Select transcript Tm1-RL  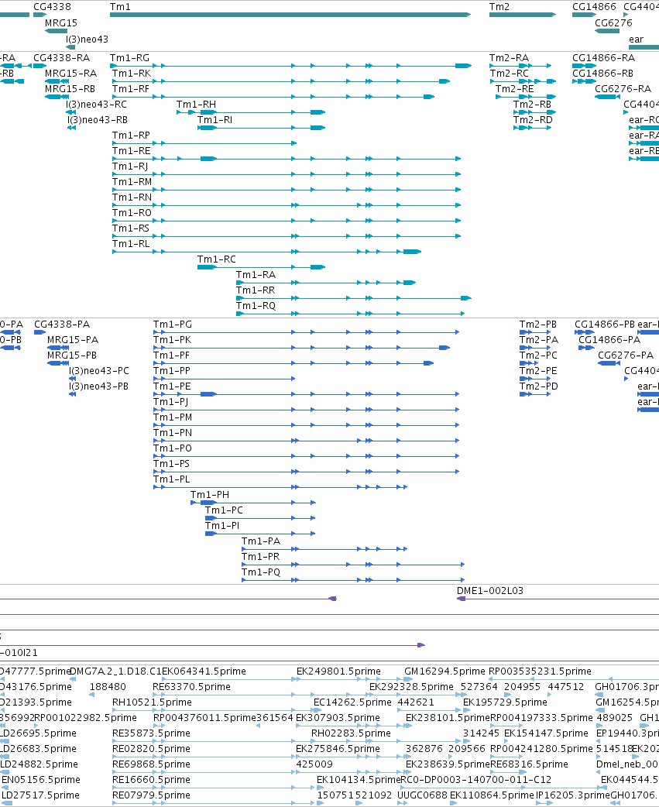pyautogui.click(x=267, y=251)
